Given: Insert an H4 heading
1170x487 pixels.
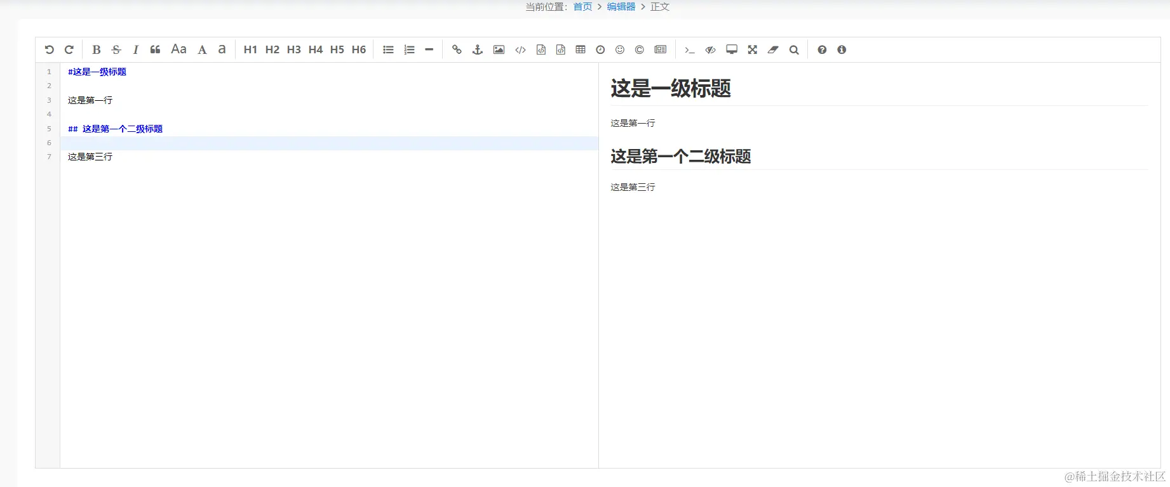Looking at the screenshot, I should click(316, 49).
